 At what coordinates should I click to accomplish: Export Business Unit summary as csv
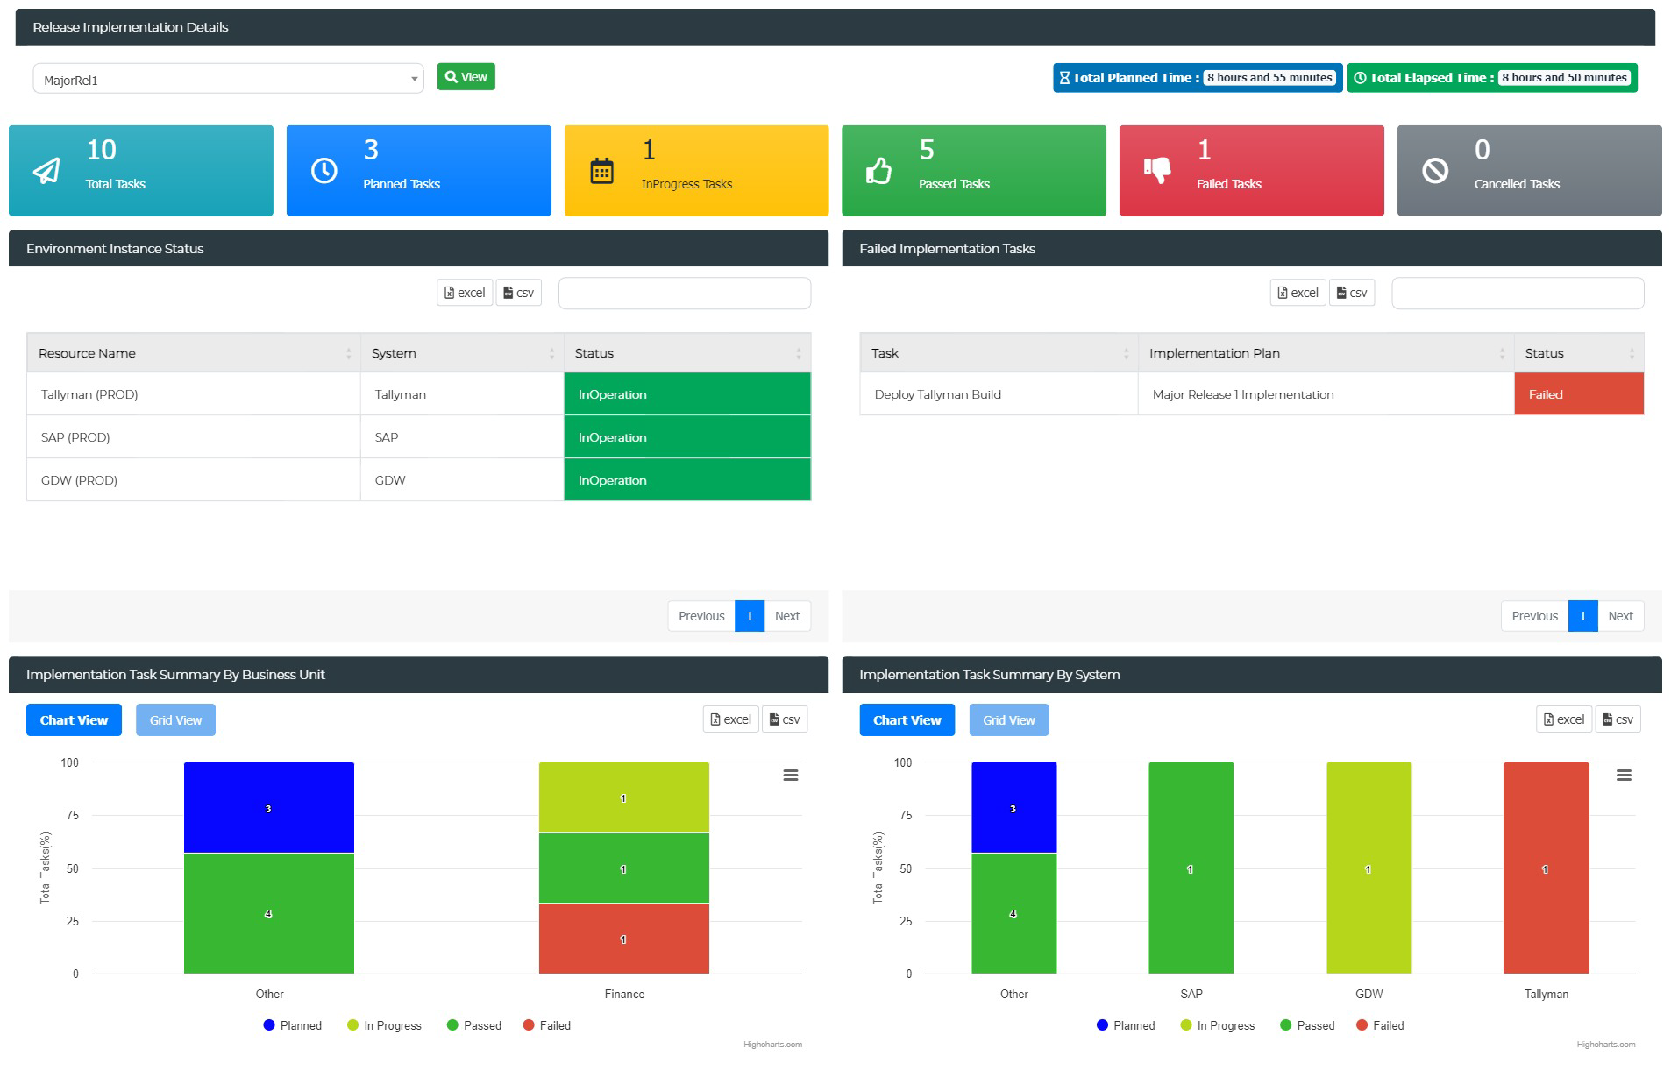[785, 719]
